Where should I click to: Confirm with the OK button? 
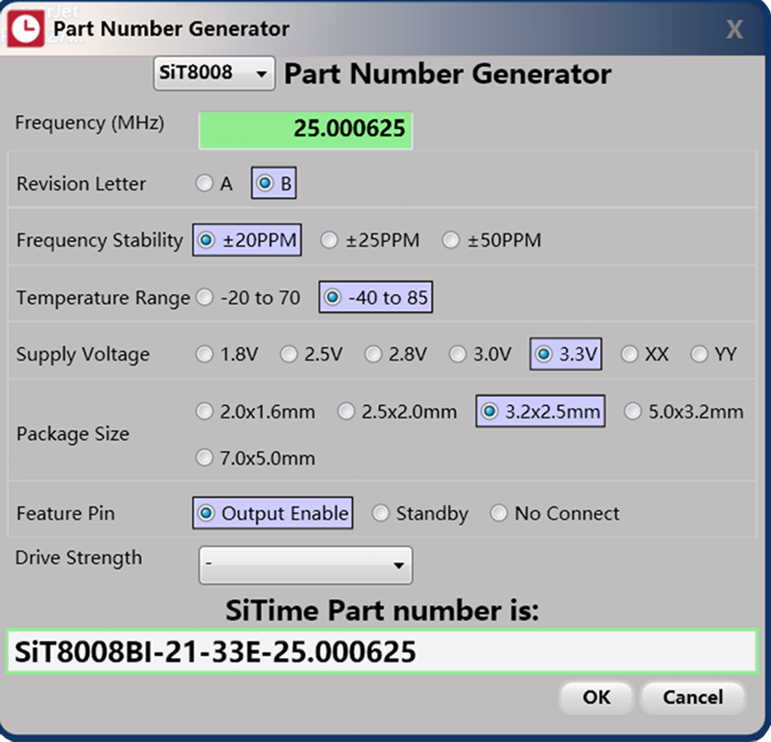point(596,697)
